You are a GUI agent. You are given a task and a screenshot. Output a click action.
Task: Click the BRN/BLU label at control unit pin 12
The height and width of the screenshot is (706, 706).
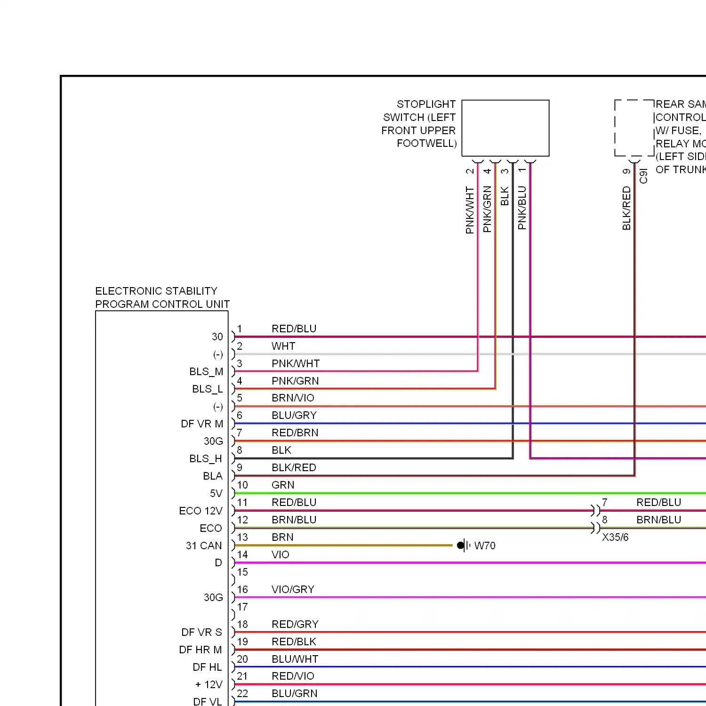click(294, 520)
